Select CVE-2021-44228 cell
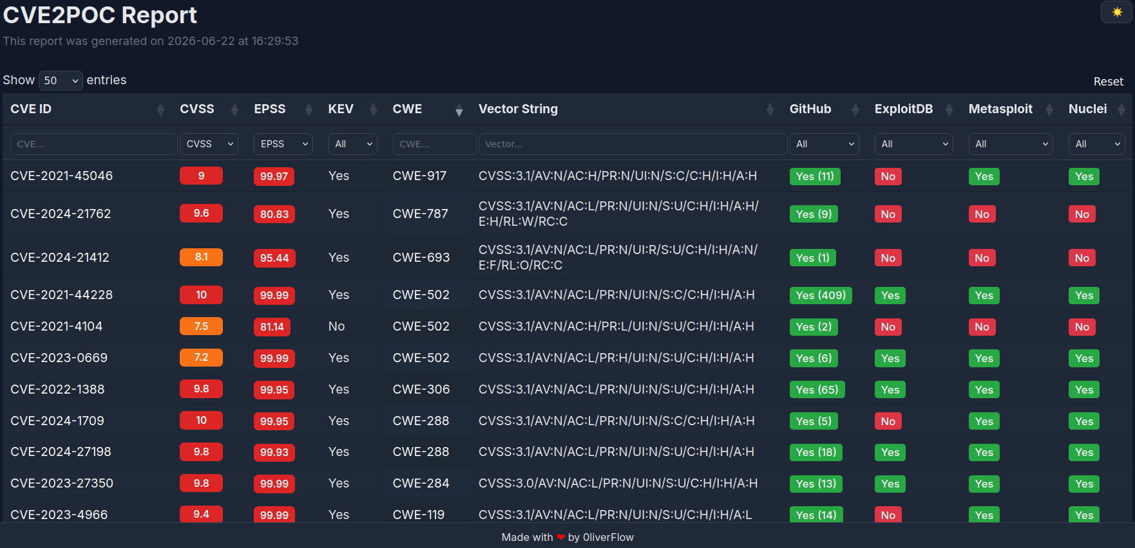Image resolution: width=1135 pixels, height=548 pixels. tap(62, 295)
